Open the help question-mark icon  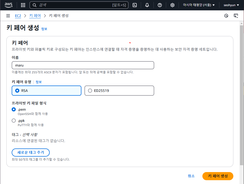pos(160,5)
